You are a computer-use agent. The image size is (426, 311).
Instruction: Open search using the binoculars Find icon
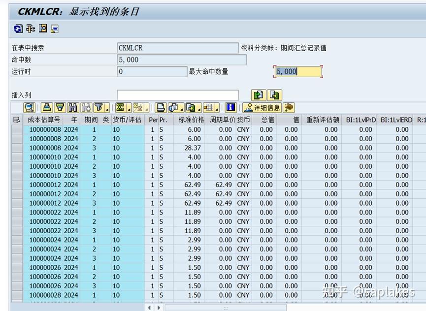[x=72, y=108]
